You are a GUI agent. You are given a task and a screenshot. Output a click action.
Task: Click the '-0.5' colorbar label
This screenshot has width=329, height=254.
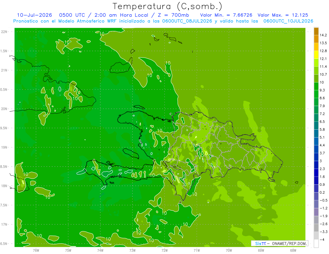point(324,200)
